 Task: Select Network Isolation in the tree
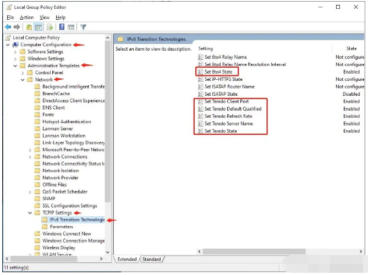point(61,170)
